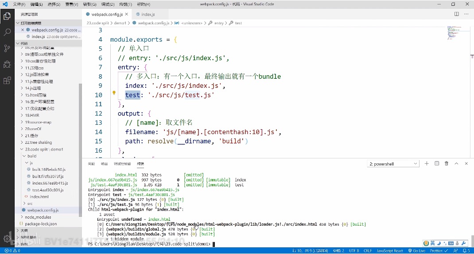Open the terminal selector 2: powershell dropdown

[x=393, y=164]
